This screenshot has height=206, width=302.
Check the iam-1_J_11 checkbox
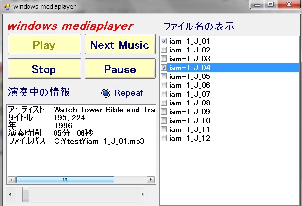(x=164, y=129)
